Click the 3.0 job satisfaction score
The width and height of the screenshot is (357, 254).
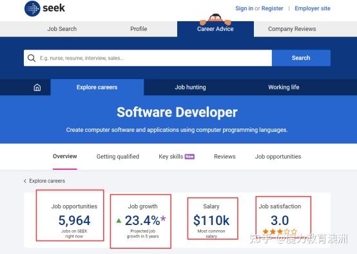click(280, 221)
